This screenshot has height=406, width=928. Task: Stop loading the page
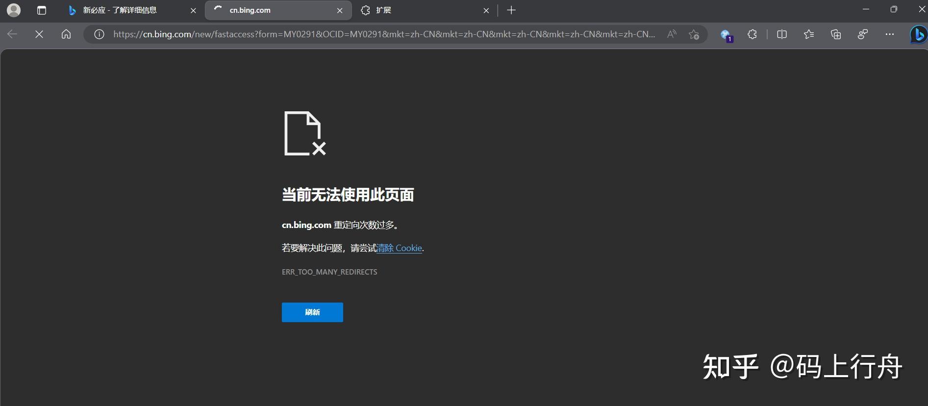tap(39, 34)
